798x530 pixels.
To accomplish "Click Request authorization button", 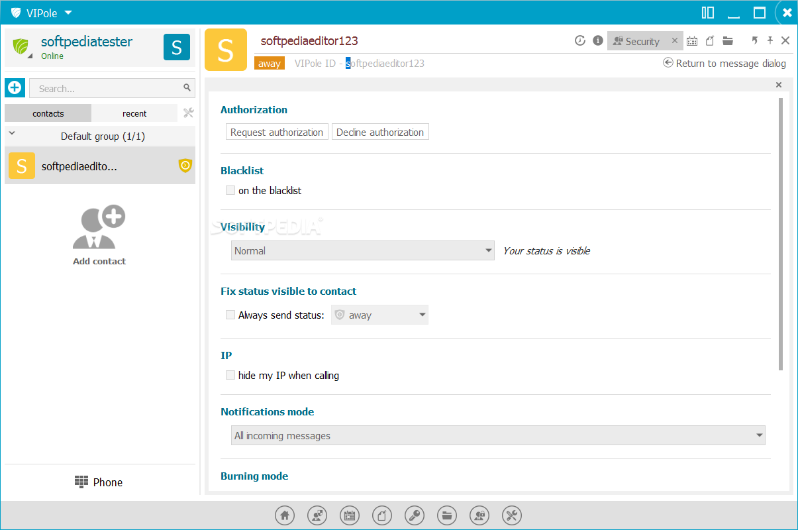I will click(277, 132).
